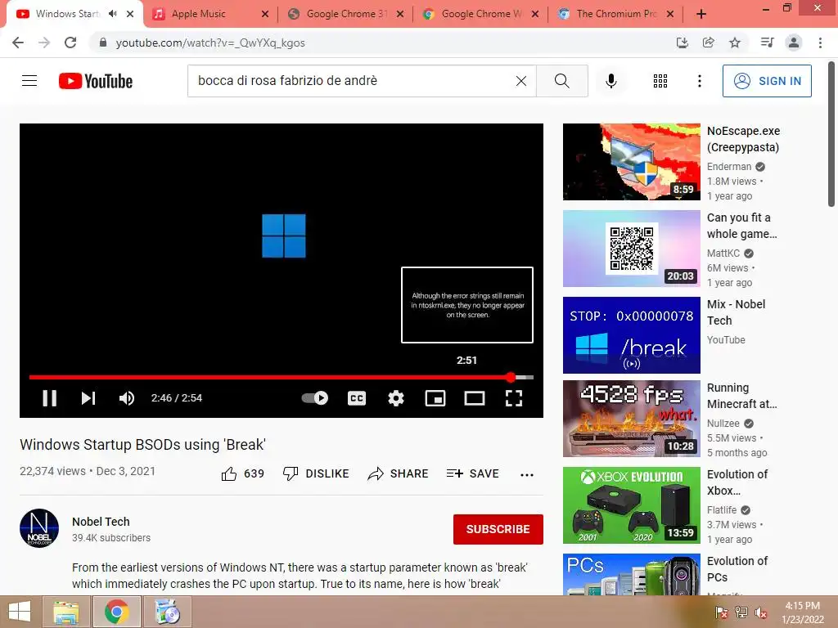Open Chrome three-dot menu

pyautogui.click(x=820, y=43)
